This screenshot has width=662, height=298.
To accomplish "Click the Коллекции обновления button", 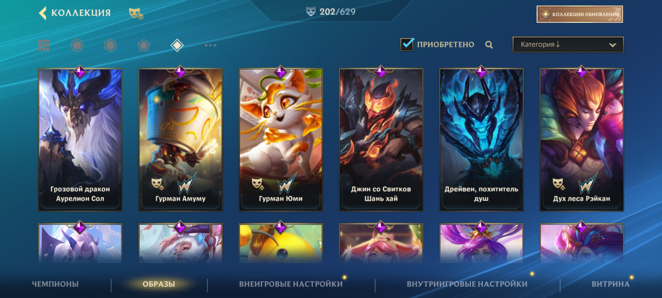I will coord(580,14).
